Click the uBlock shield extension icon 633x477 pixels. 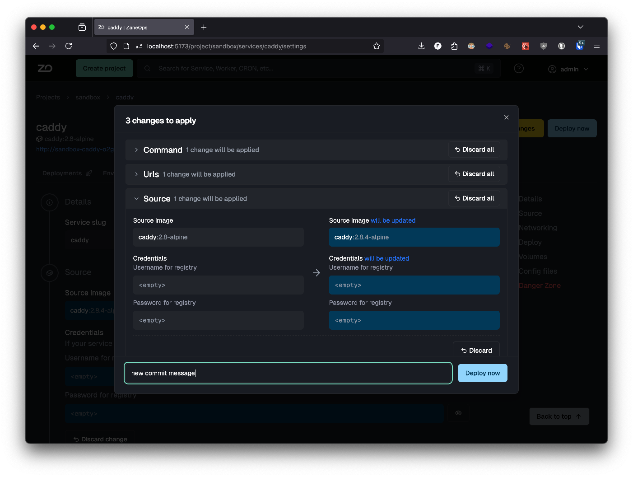point(543,46)
